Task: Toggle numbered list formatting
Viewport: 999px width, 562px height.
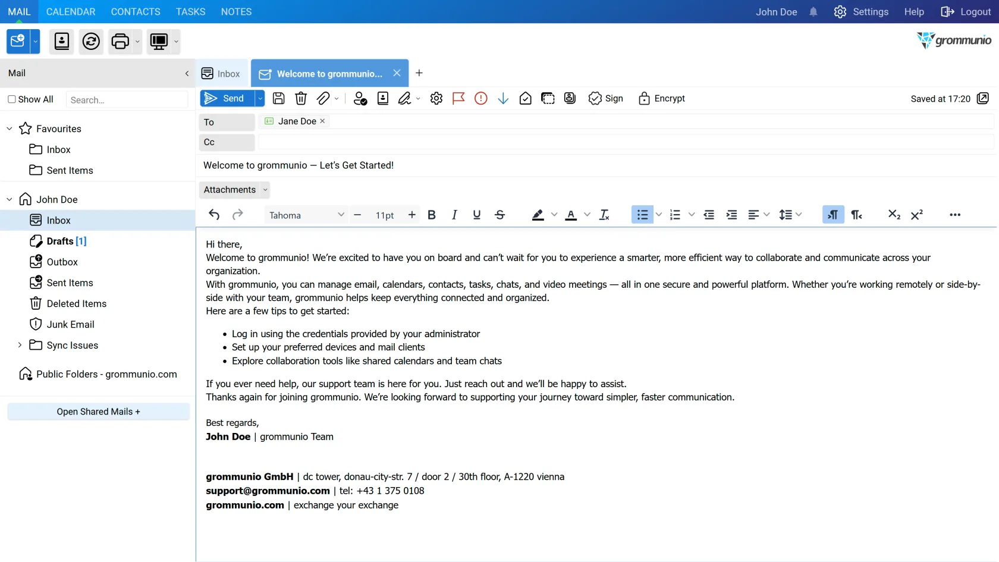Action: [x=675, y=215]
